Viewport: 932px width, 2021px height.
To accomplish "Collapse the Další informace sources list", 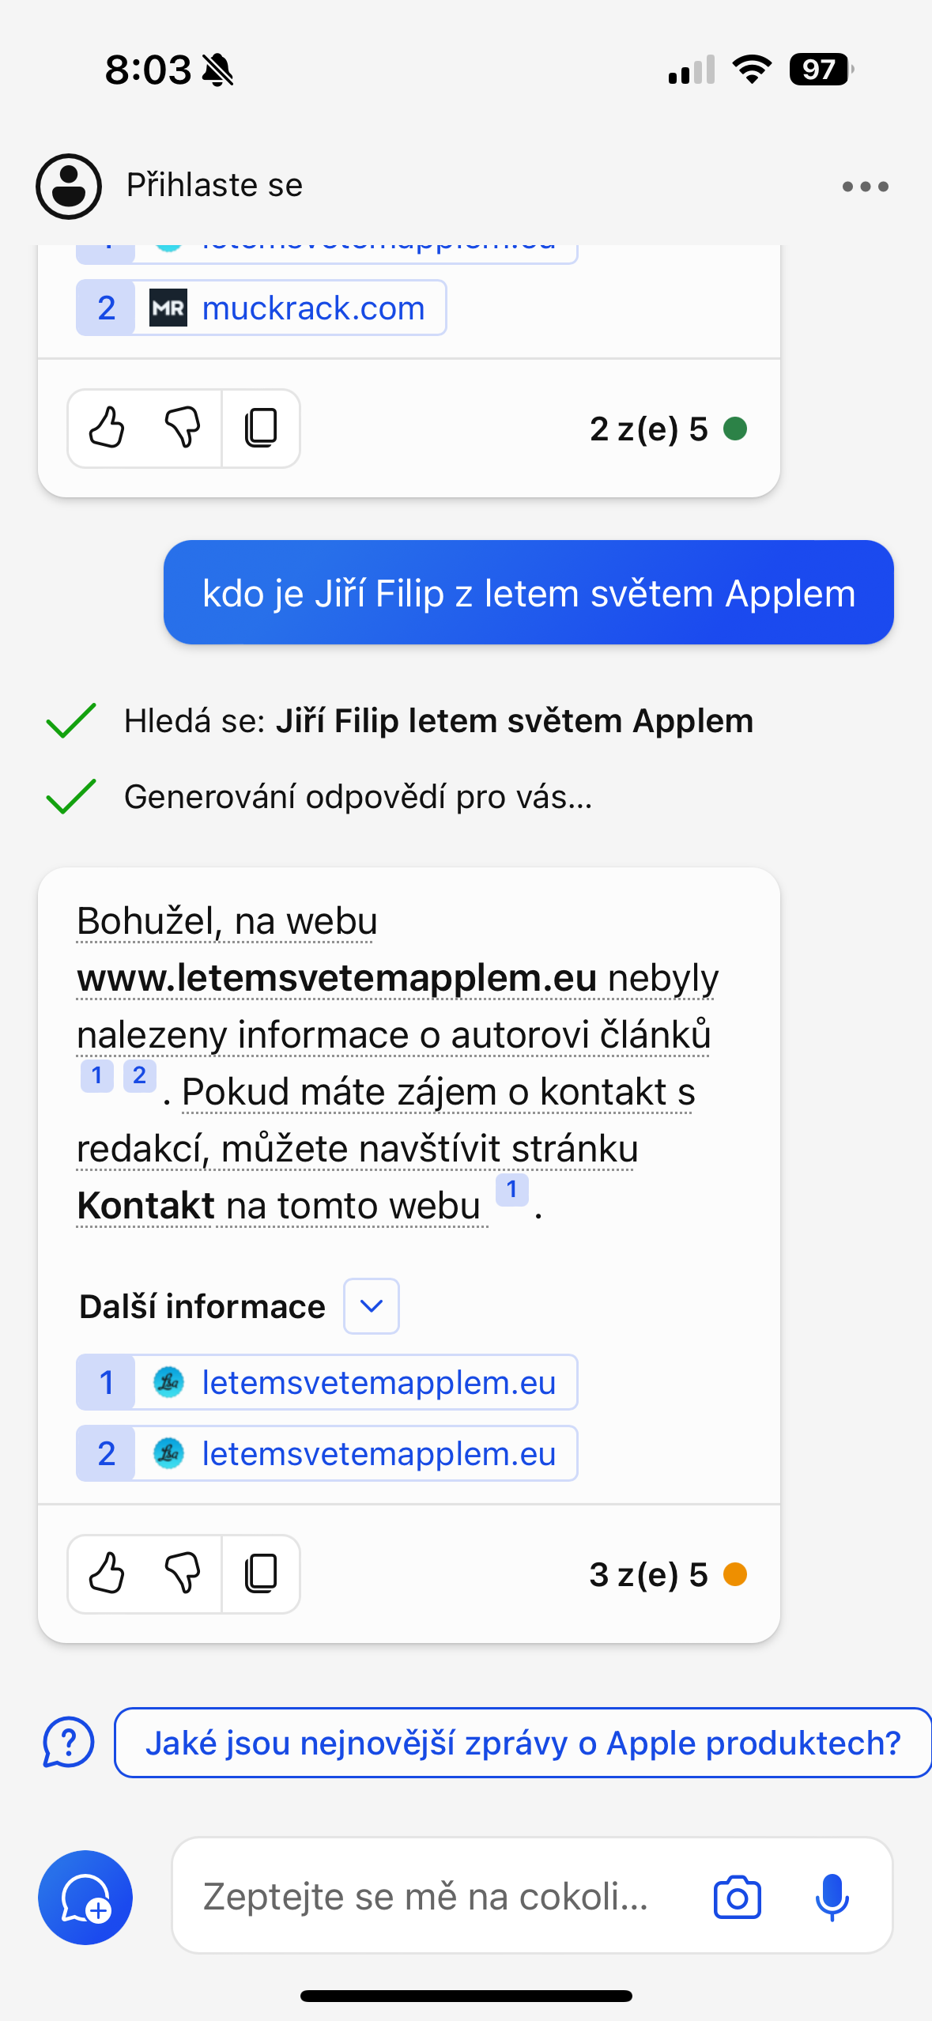I will pyautogui.click(x=371, y=1306).
